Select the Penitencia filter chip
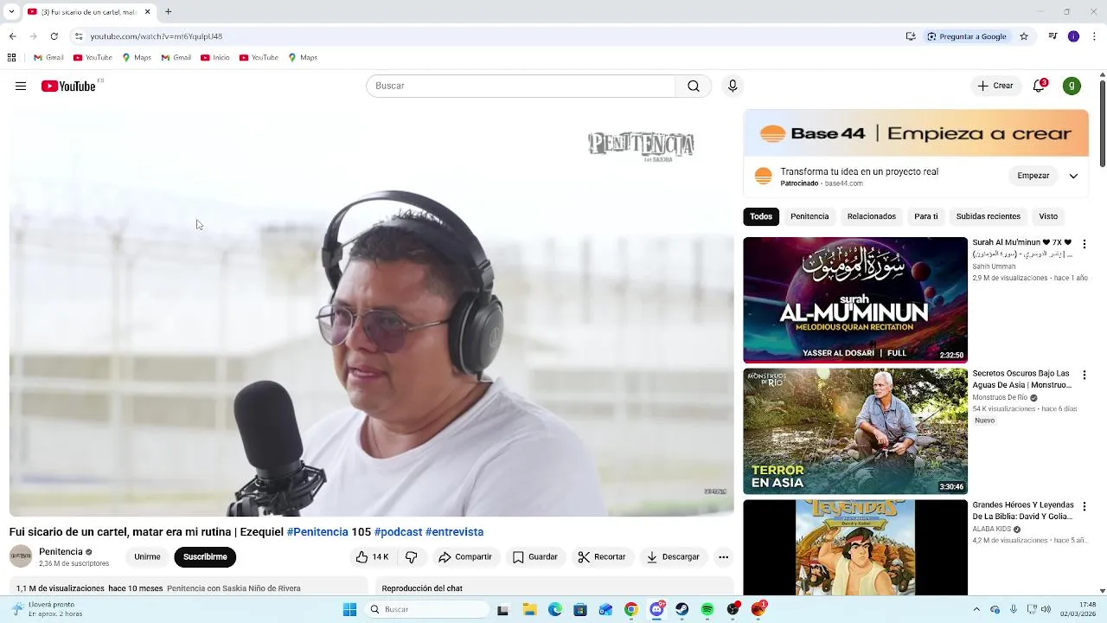1107x623 pixels. [809, 216]
